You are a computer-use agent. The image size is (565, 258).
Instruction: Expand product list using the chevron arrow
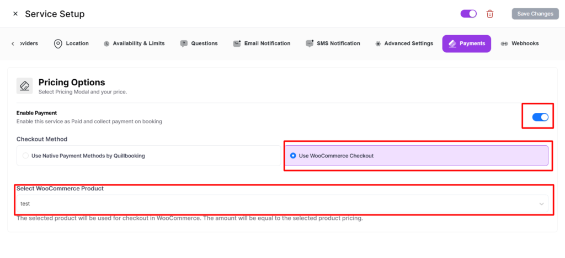click(541, 204)
